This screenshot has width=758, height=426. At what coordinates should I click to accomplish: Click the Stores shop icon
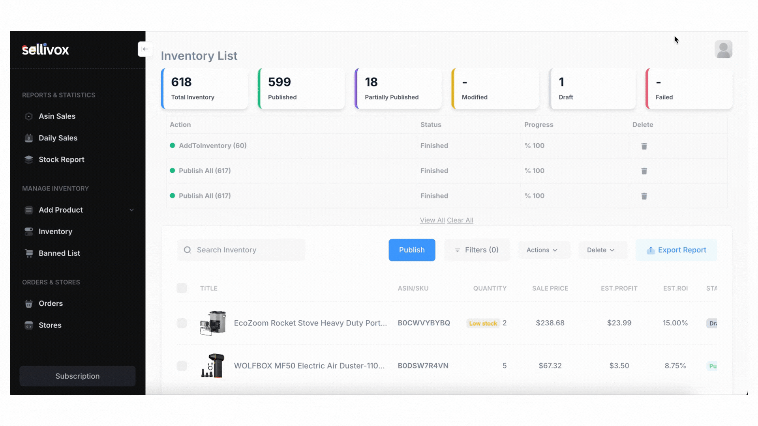(x=29, y=325)
